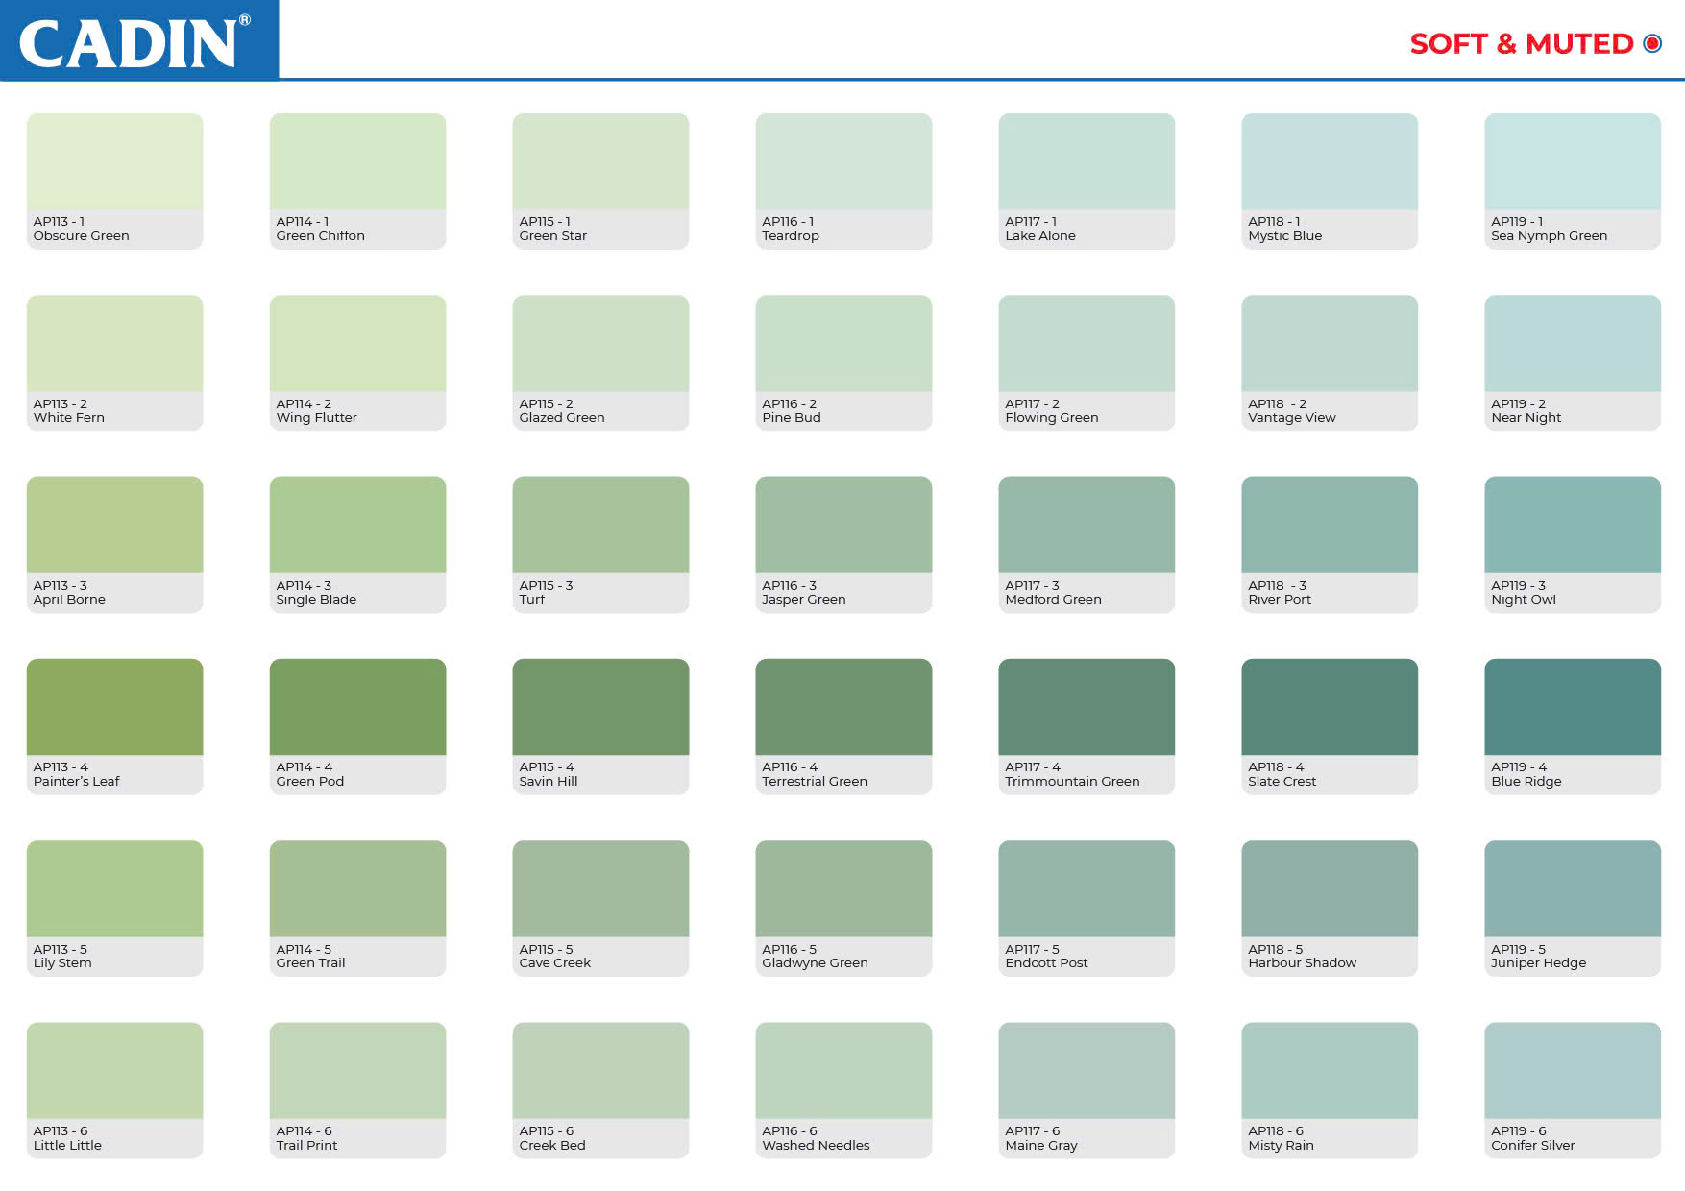The image size is (1685, 1191).
Task: Pick the Obscure Green swatch
Action: (x=114, y=161)
